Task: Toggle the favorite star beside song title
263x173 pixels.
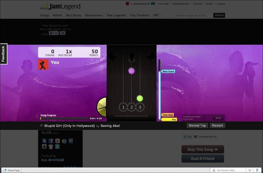Action: coord(41,126)
